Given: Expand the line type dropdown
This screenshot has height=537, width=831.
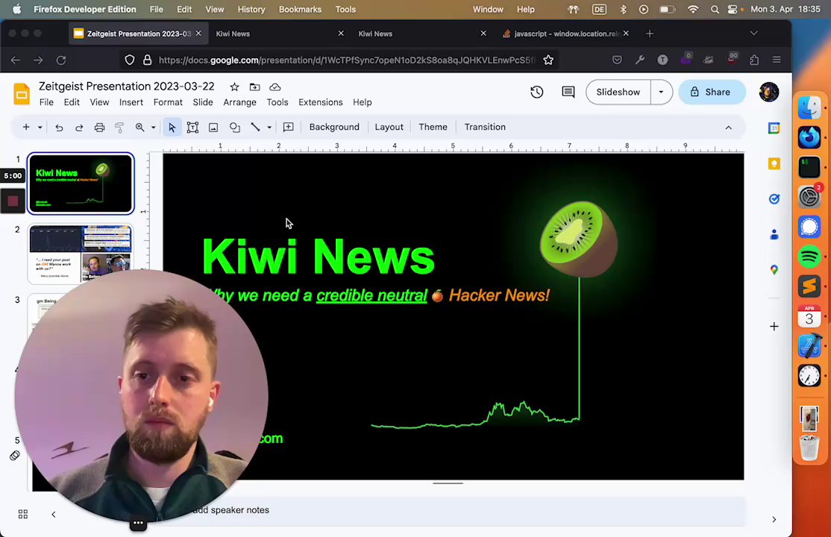Looking at the screenshot, I should (269, 128).
